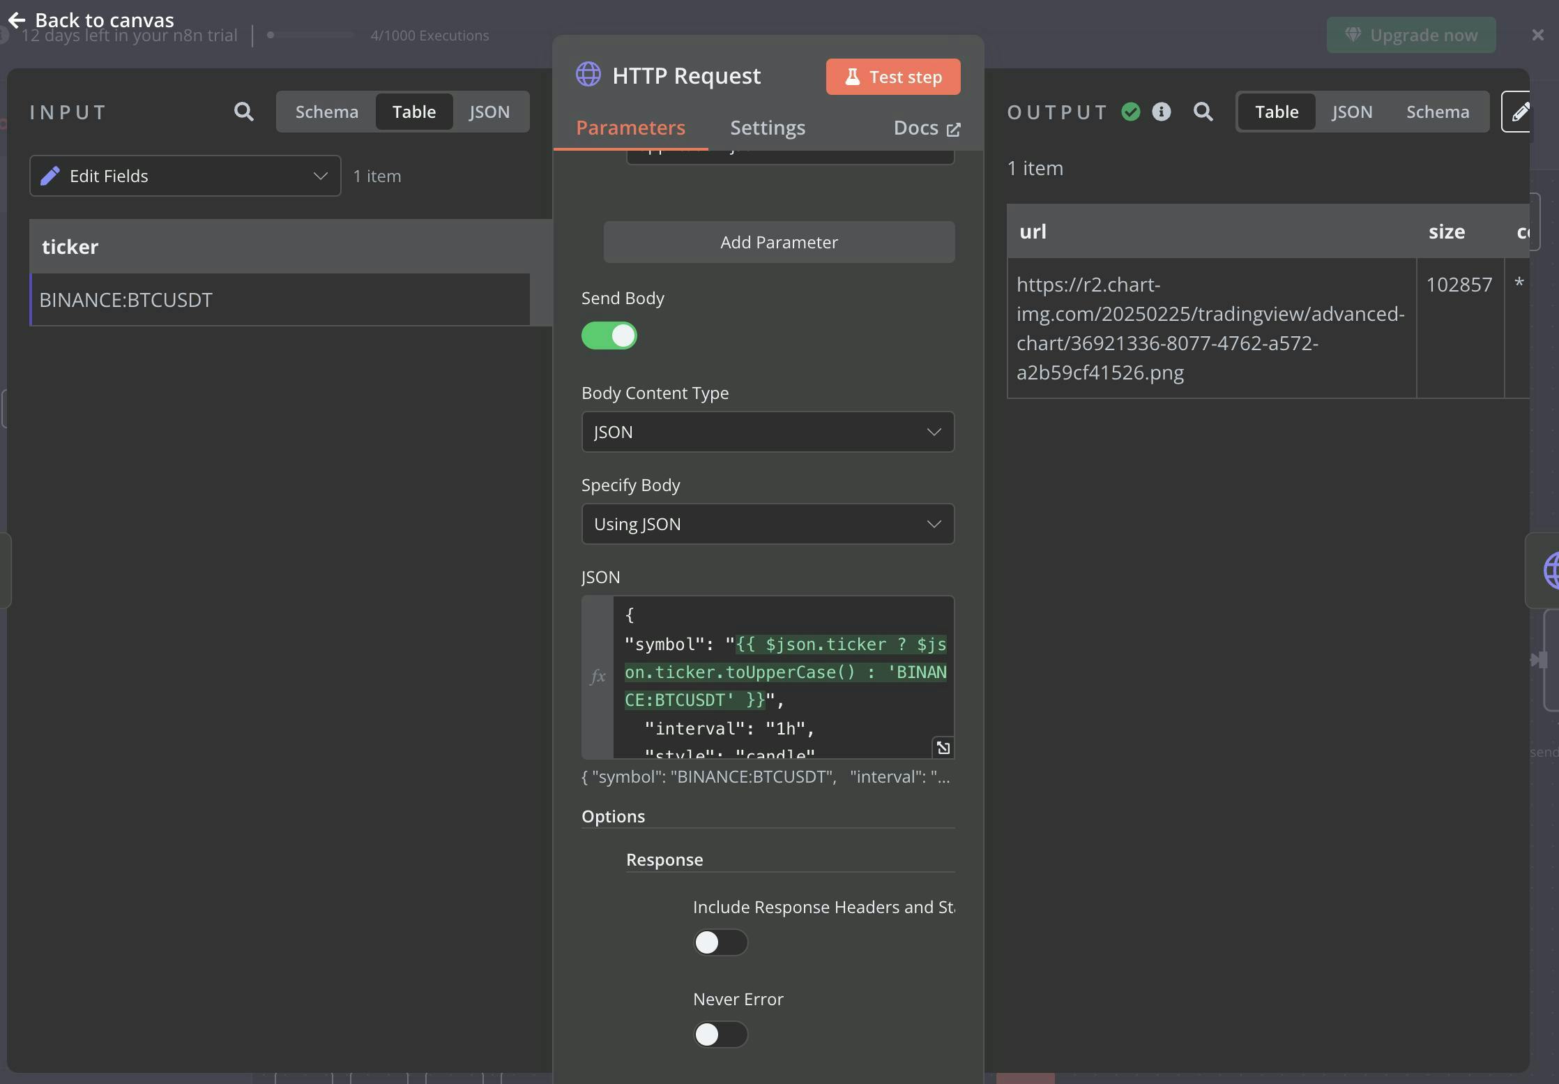Open the Specify Body dropdown
1559x1084 pixels.
coord(768,524)
